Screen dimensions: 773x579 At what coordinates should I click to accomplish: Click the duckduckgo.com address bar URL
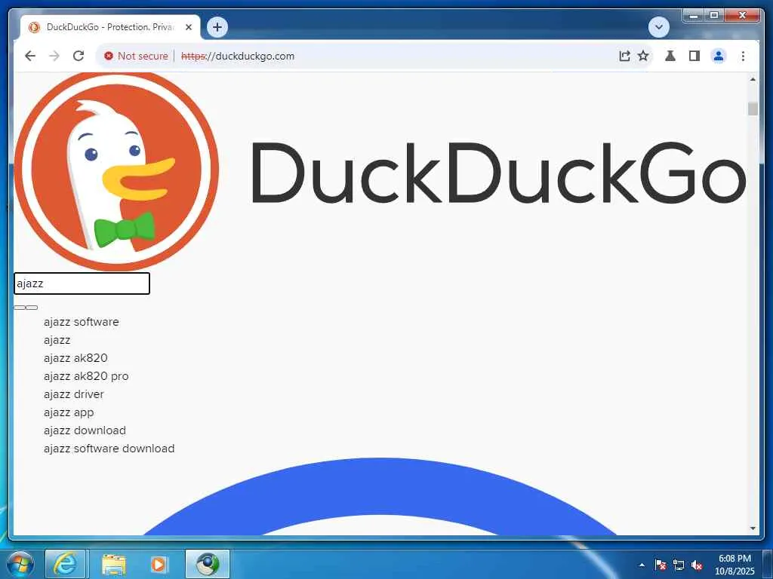[238, 56]
